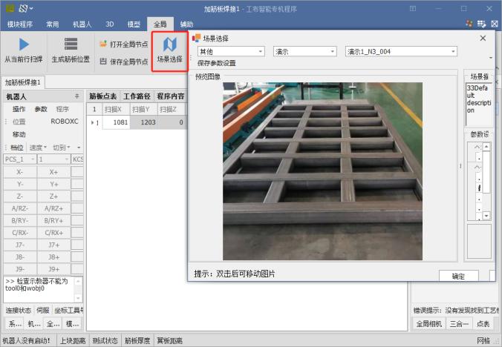The height and width of the screenshot is (347, 502).
Task: Click the steel grid preview image
Action: pyautogui.click(x=322, y=171)
